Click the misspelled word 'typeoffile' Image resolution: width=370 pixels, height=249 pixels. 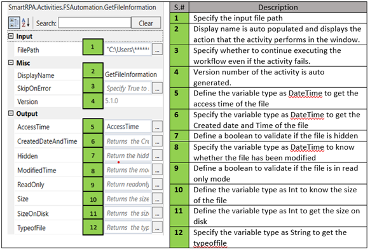210,243
